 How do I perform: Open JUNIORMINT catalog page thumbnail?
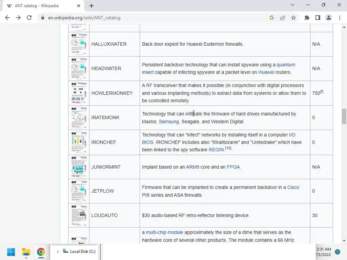[x=79, y=167]
